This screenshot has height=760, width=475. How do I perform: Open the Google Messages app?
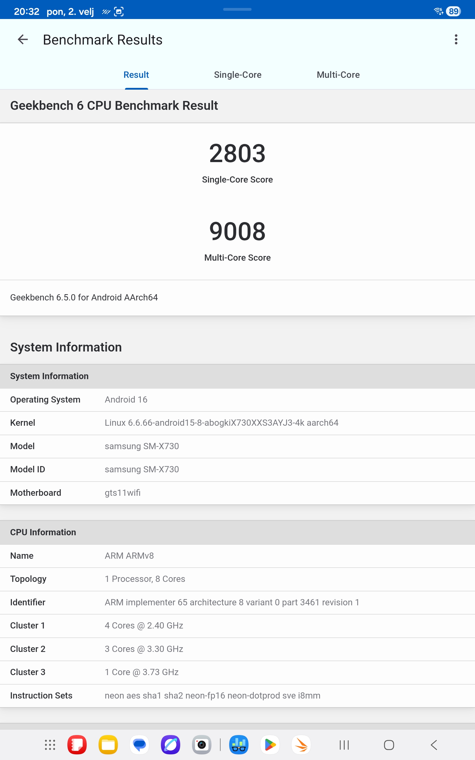(139, 745)
